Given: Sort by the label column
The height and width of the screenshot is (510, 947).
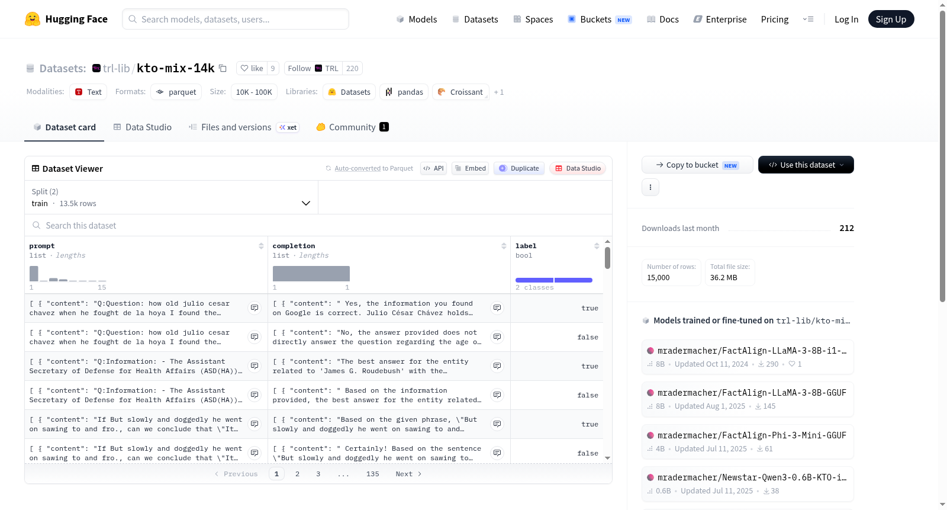Looking at the screenshot, I should click(x=597, y=246).
